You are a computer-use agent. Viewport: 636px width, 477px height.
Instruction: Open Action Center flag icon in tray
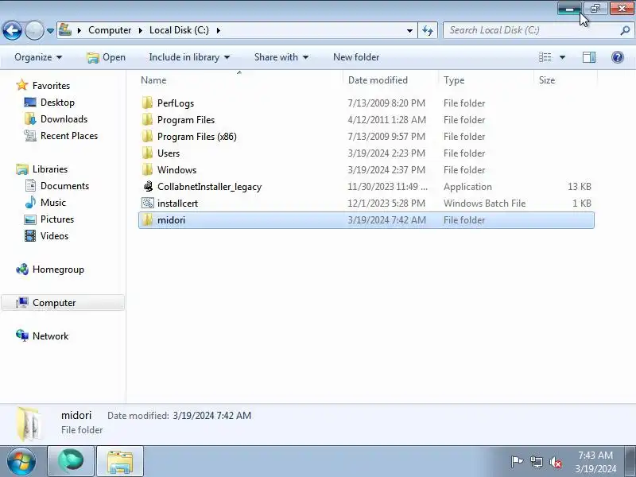[517, 462]
